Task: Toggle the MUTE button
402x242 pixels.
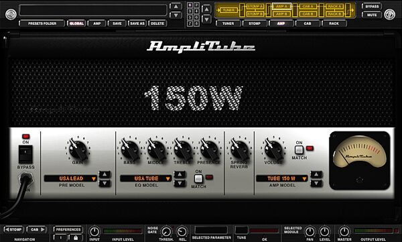Action: point(372,15)
